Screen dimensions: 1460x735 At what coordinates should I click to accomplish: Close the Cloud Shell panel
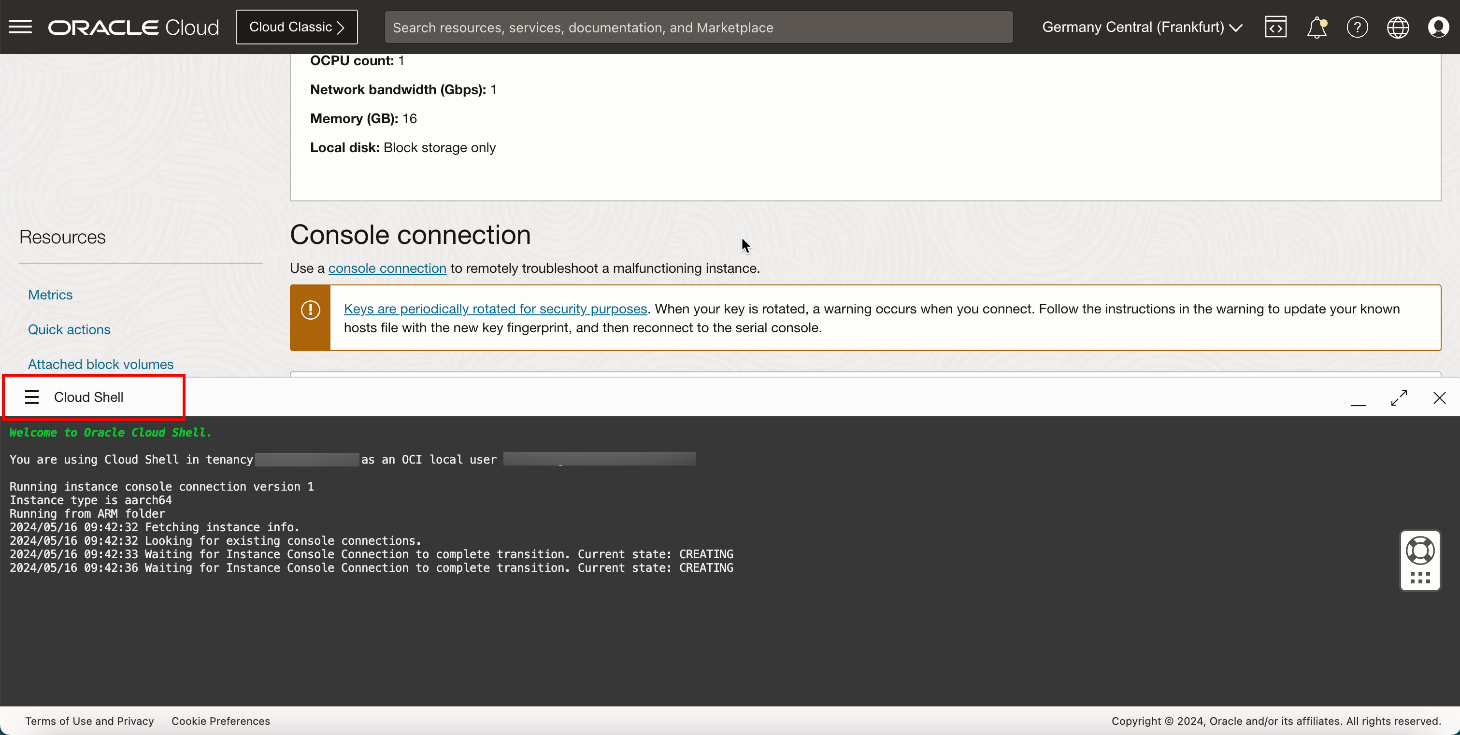coord(1439,398)
